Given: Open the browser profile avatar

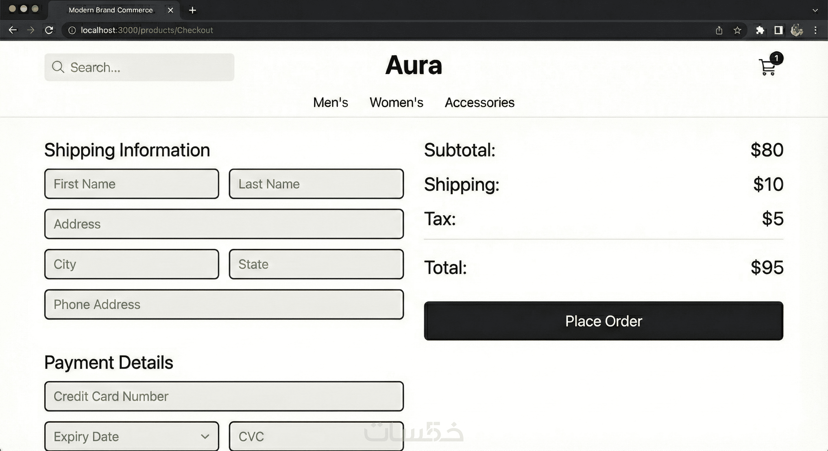Looking at the screenshot, I should point(797,30).
